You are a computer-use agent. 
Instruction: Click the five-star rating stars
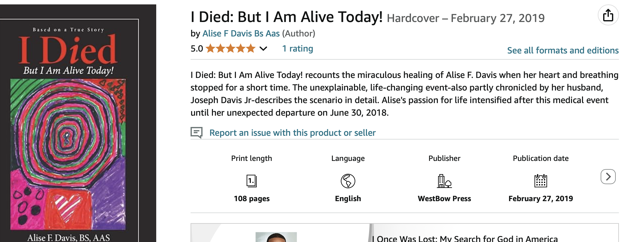point(230,49)
